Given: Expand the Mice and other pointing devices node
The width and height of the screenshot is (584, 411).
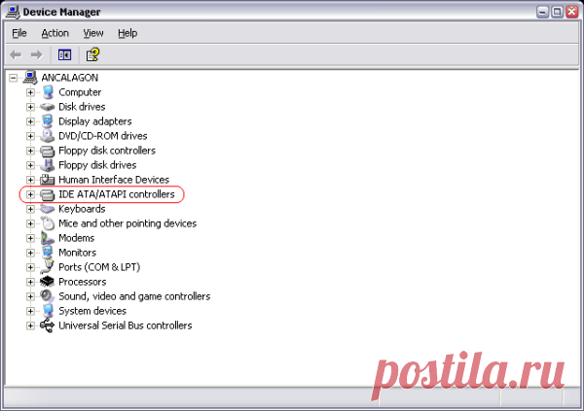Looking at the screenshot, I should [x=30, y=223].
